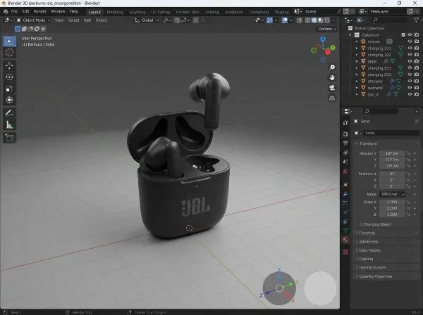Select the Scale tool

point(9,89)
